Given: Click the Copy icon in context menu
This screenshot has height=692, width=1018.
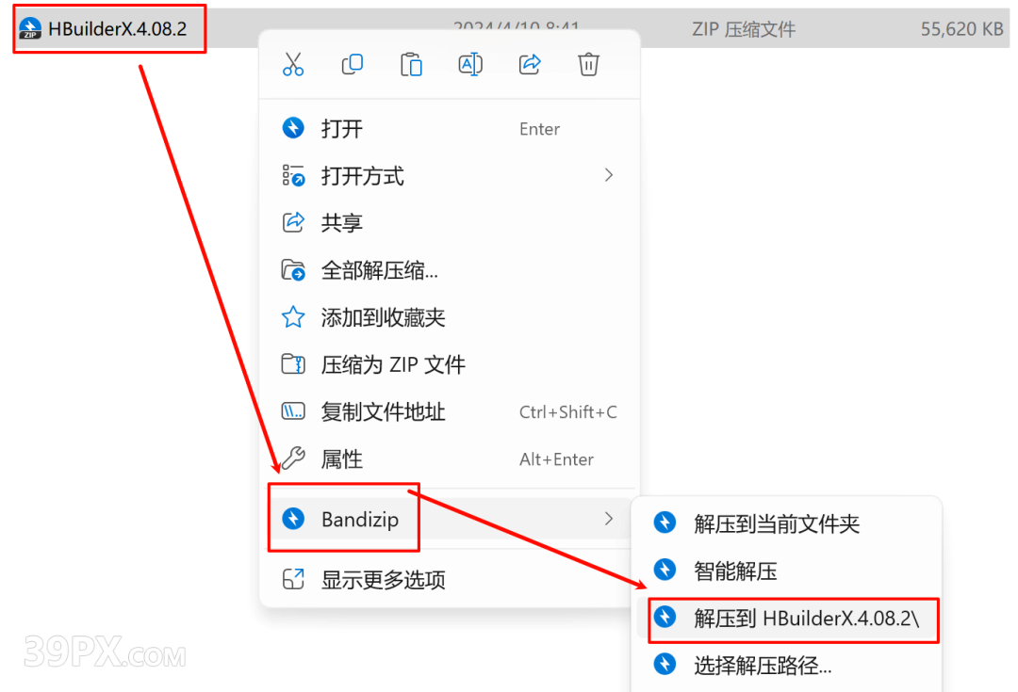Looking at the screenshot, I should click(352, 64).
